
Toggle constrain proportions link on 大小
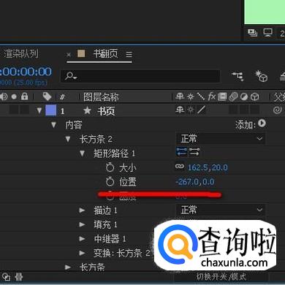[180, 167]
